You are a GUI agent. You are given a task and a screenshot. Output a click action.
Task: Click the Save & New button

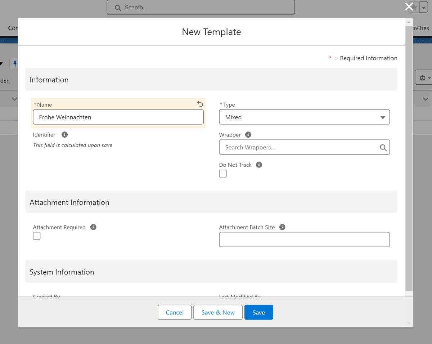pos(218,312)
